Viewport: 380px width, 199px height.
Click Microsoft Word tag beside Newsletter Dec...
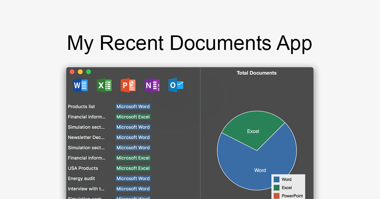point(133,137)
